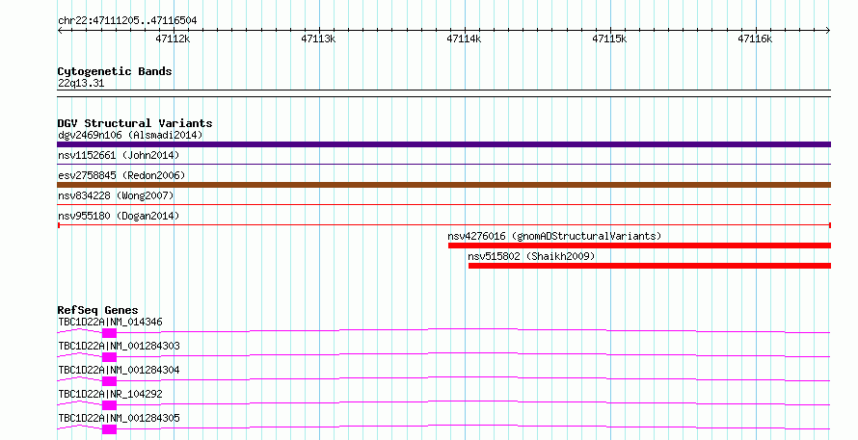Click the DGV Structural Variants track title
Image resolution: width=858 pixels, height=440 pixels.
[x=135, y=123]
